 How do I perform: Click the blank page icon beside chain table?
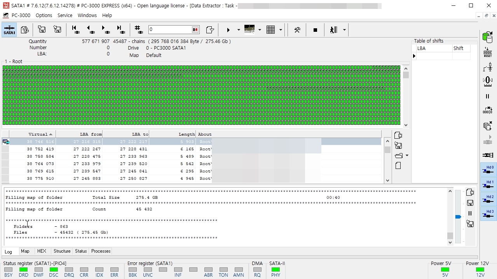[398, 165]
